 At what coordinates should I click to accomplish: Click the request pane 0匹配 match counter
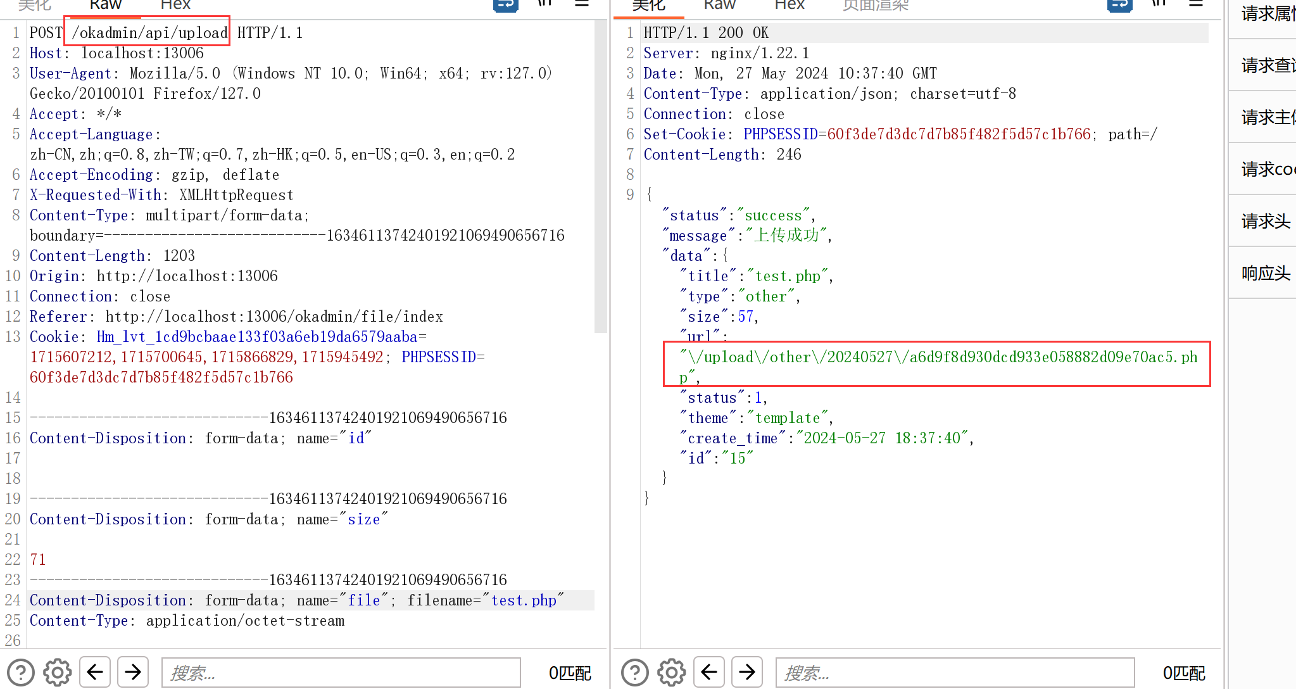570,673
